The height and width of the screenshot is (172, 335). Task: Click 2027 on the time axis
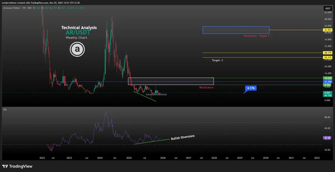click(x=188, y=158)
